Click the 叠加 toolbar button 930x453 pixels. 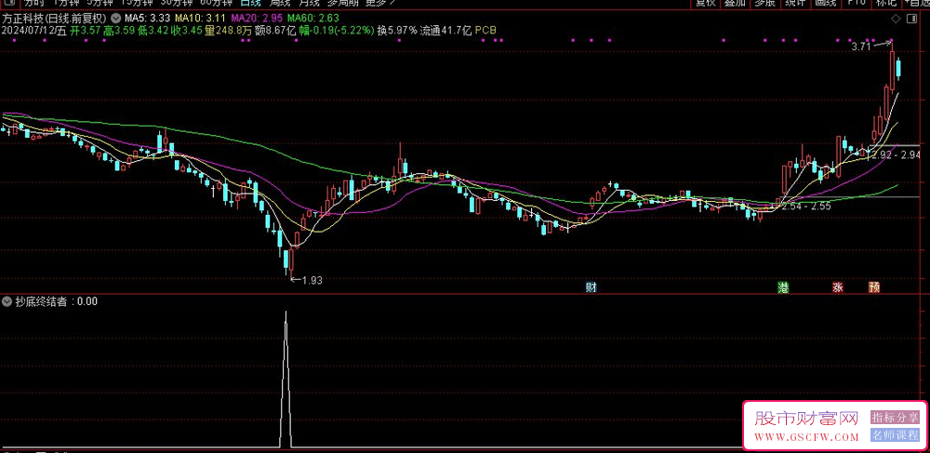click(735, 3)
